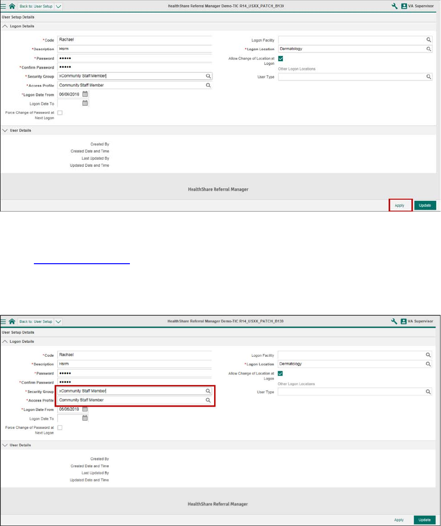Click Password field in lower screenshot
The height and width of the screenshot is (526, 441).
[135, 373]
